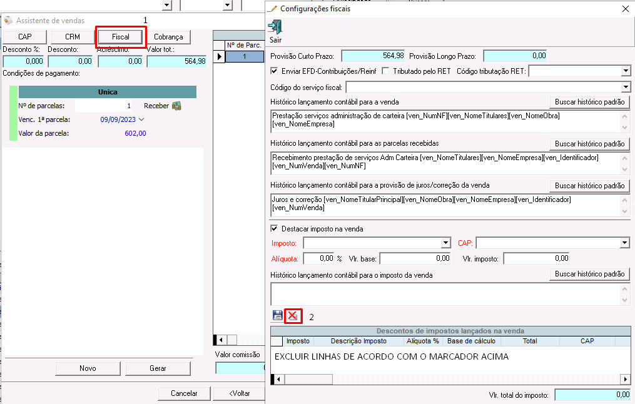
Task: Click Buscar histórico padrão for a venda
Action: coord(589,102)
